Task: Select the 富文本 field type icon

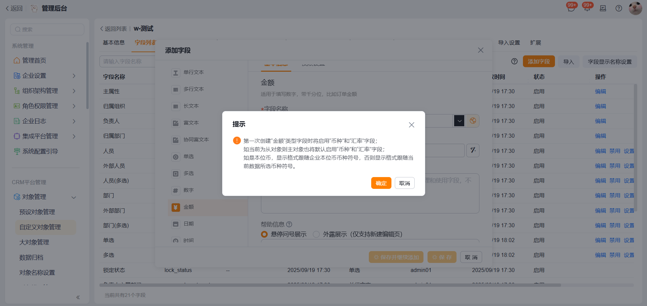Action: (175, 123)
